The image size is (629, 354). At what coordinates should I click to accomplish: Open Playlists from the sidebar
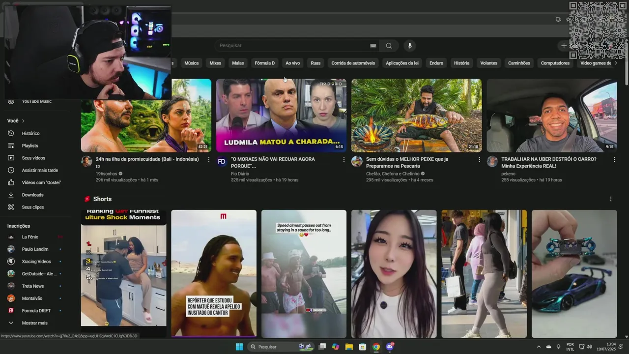(x=29, y=146)
